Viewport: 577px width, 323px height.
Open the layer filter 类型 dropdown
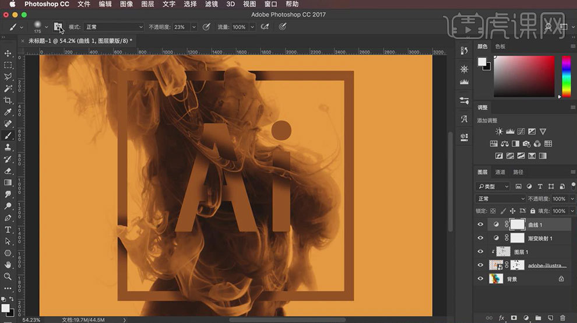click(493, 187)
